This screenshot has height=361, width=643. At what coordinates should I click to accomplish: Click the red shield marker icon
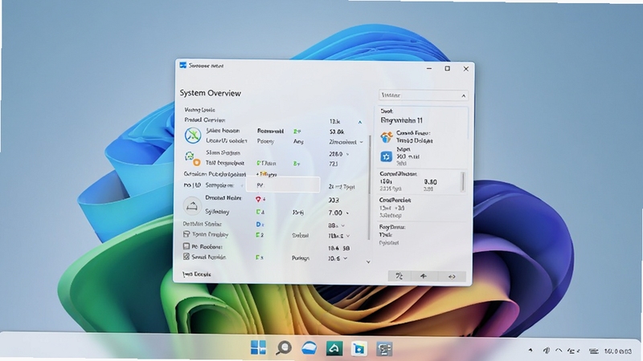click(x=258, y=199)
